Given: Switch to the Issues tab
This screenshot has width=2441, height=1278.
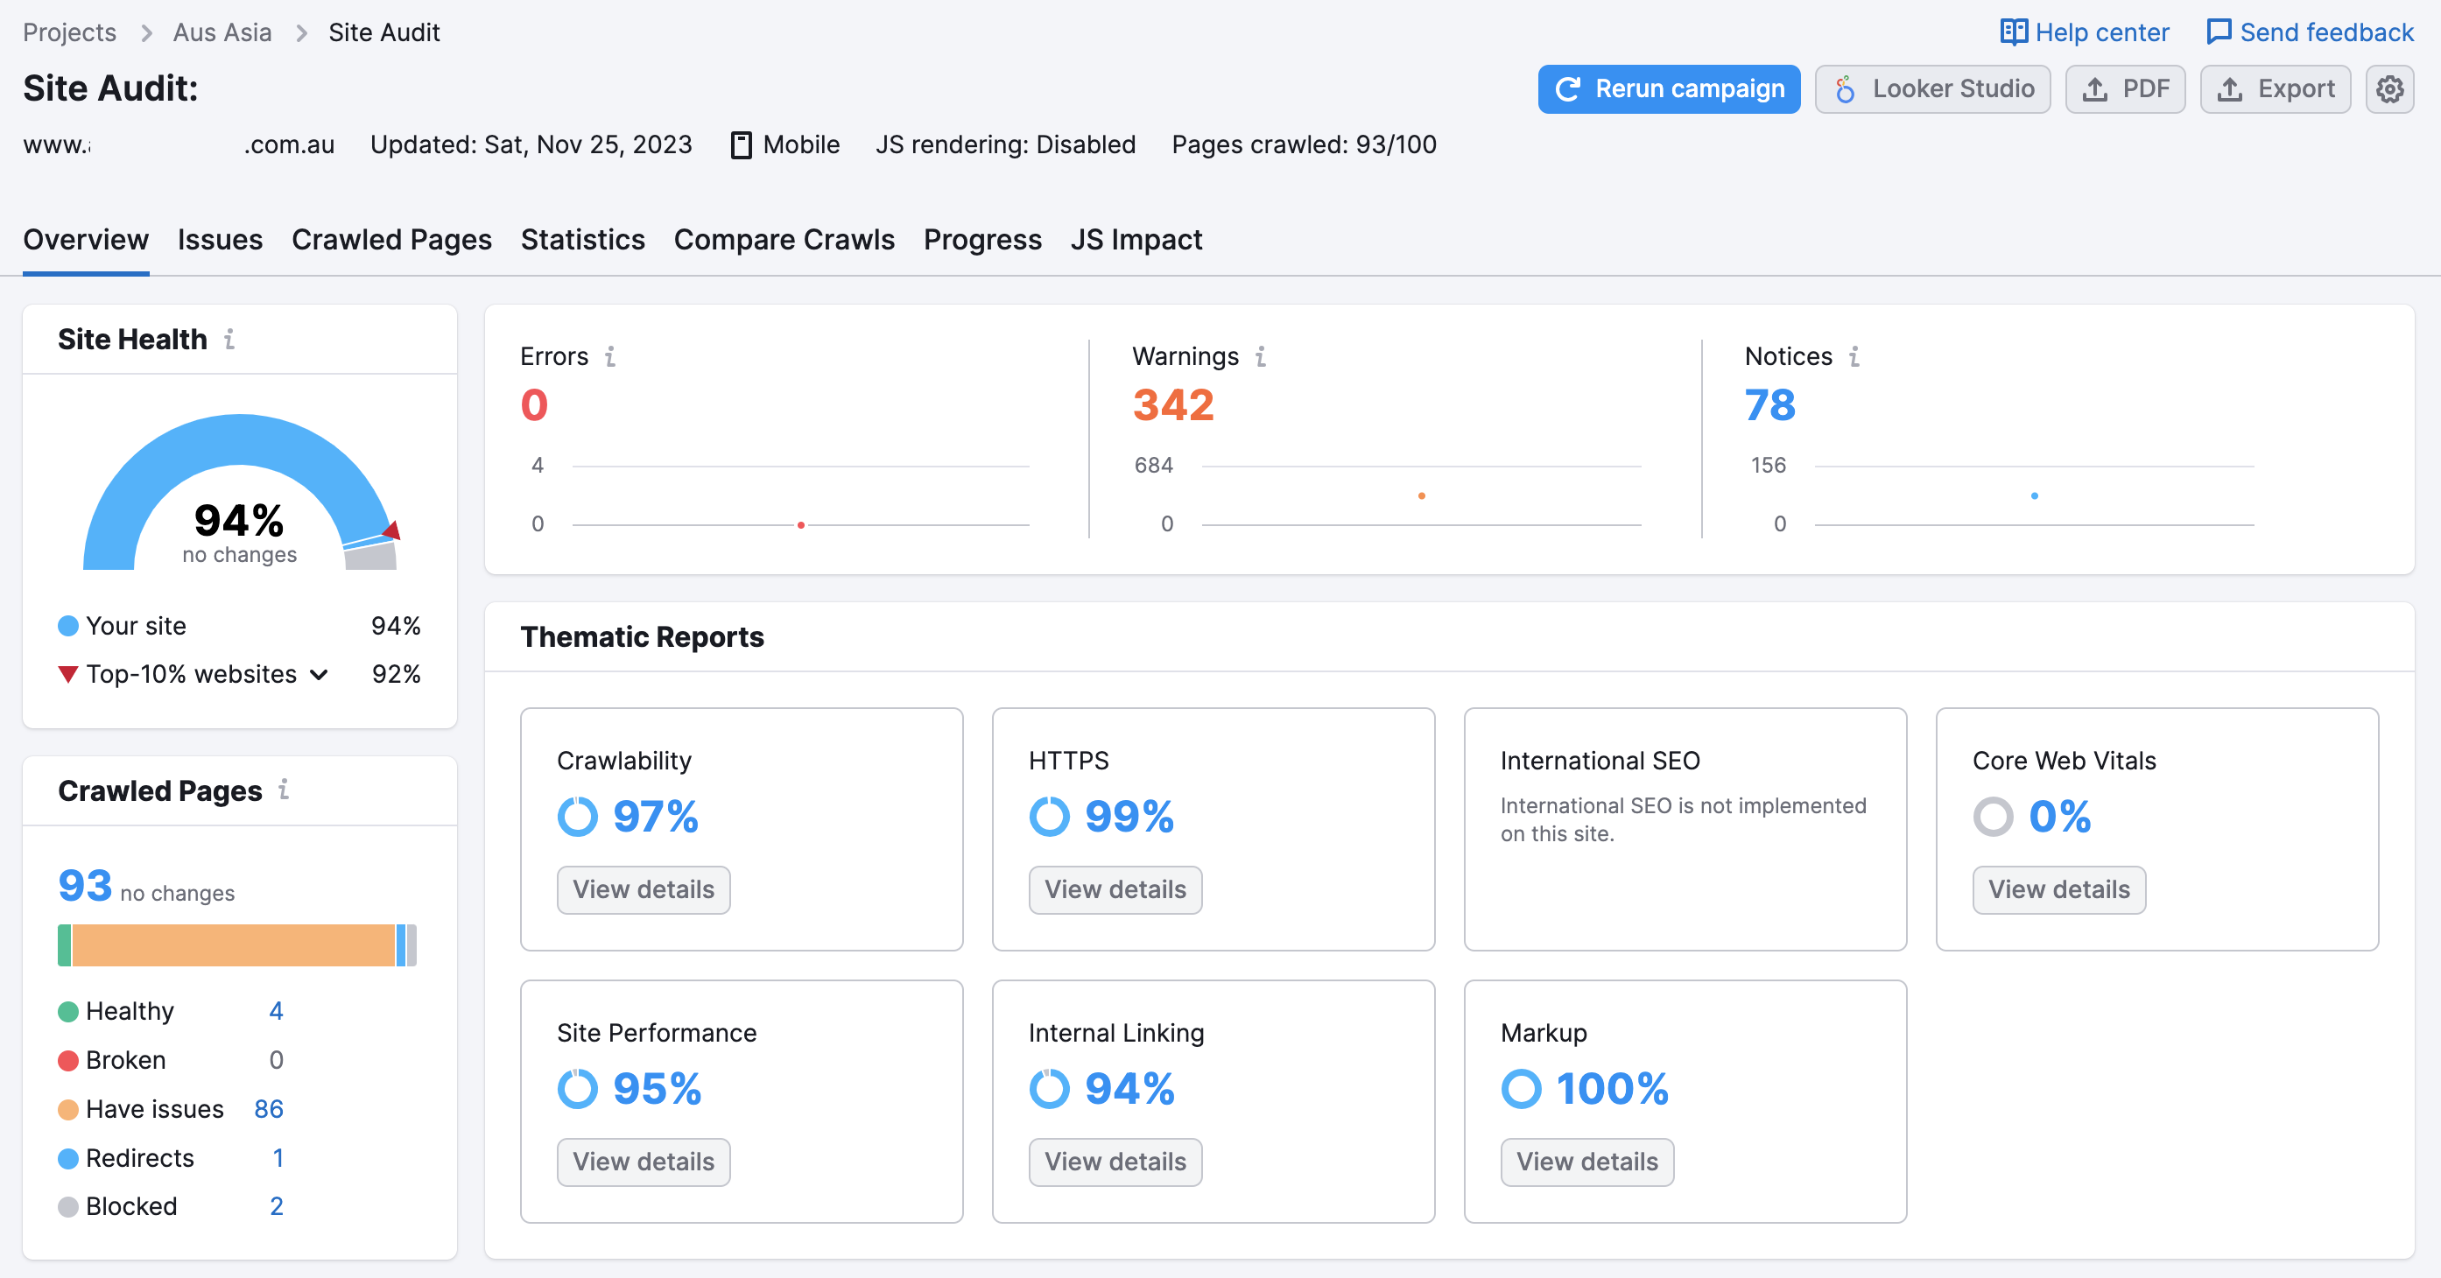Looking at the screenshot, I should [x=220, y=240].
